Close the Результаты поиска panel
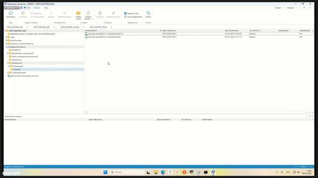 coord(312,116)
